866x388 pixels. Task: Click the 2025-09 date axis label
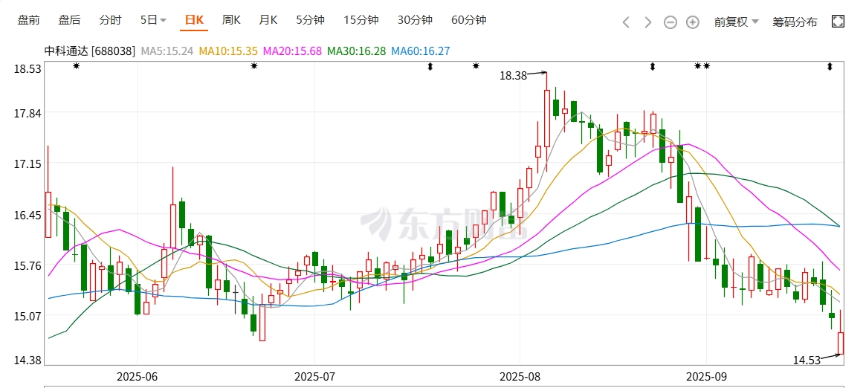(706, 377)
